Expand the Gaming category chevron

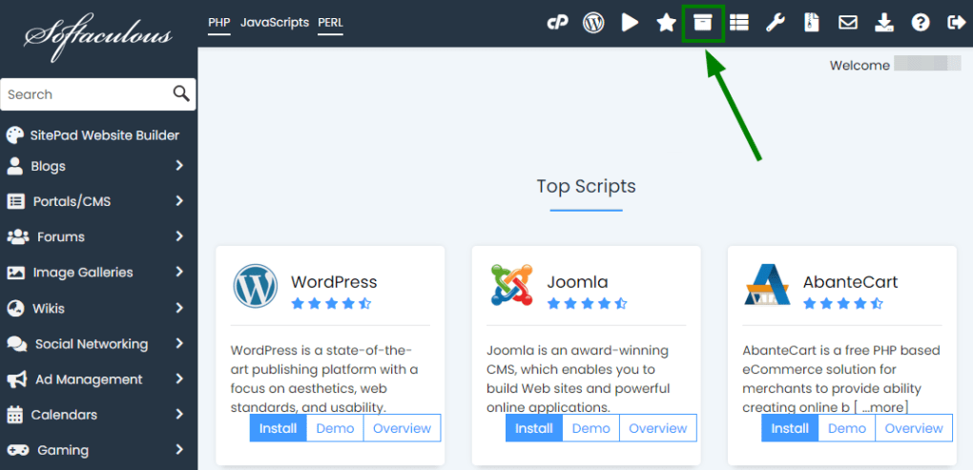tap(179, 450)
